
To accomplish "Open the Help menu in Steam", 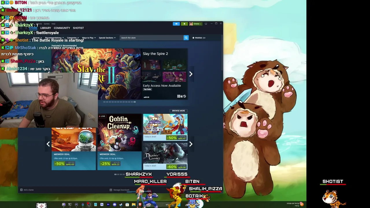I will pyautogui.click(x=53, y=24).
